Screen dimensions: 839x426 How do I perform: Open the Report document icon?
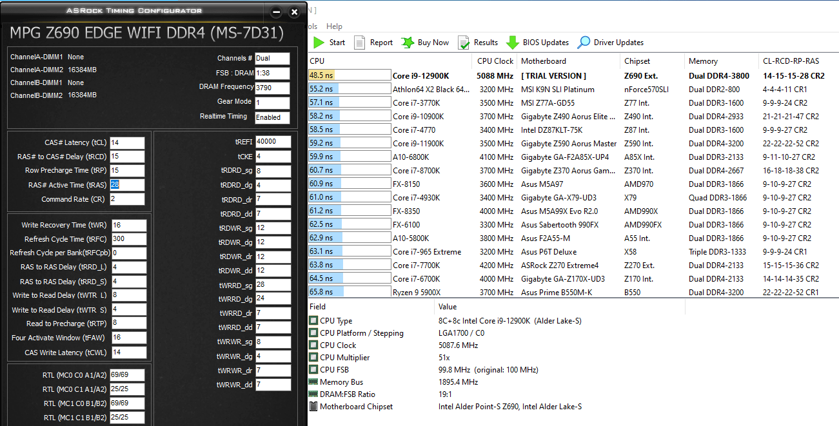pyautogui.click(x=360, y=43)
